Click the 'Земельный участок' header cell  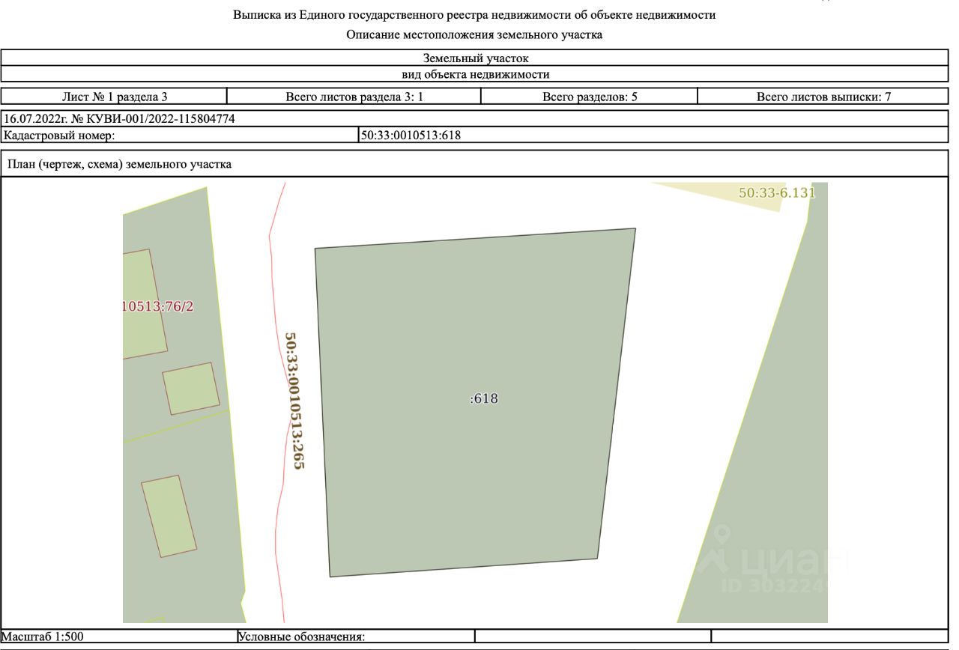pos(475,58)
